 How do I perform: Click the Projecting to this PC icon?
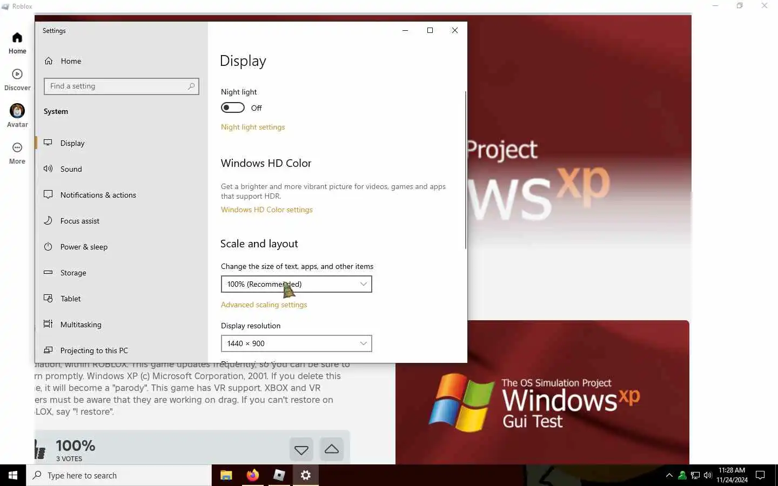[48, 350]
